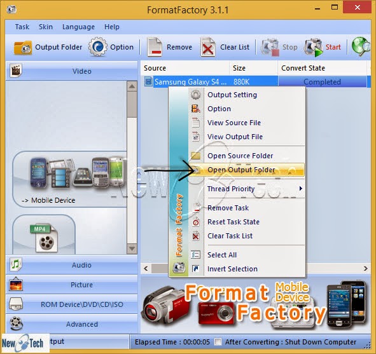Click the Size column header
The image size is (376, 354).
(x=253, y=68)
